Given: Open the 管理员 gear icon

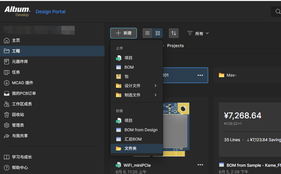Looking at the screenshot, I should 7,125.
